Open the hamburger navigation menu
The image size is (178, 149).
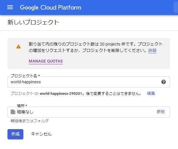coord(10,7)
